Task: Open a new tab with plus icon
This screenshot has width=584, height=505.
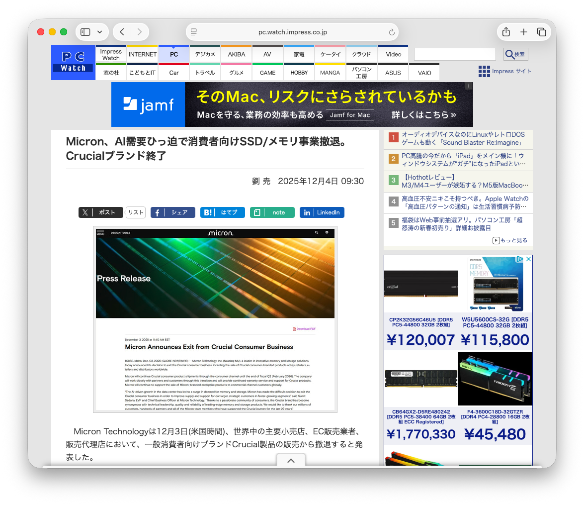Action: pyautogui.click(x=523, y=32)
